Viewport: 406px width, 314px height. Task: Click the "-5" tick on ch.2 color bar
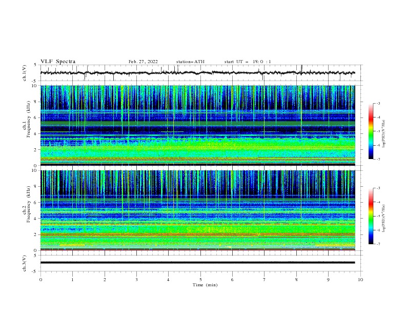tap(378, 216)
